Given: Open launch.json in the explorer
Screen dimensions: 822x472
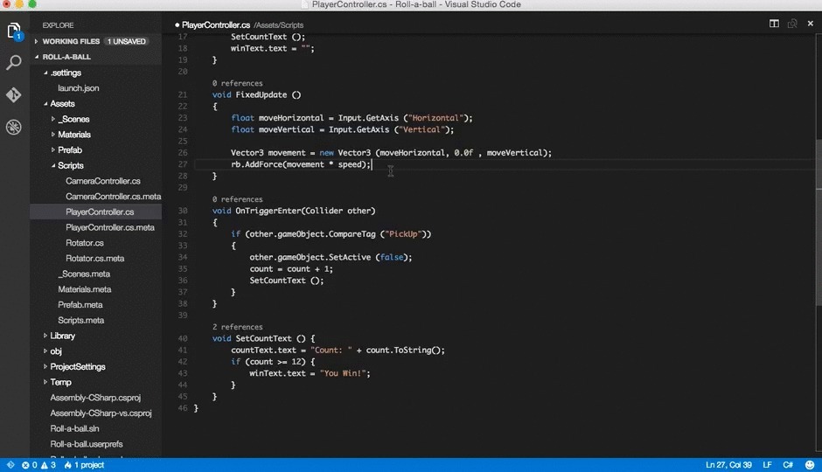Looking at the screenshot, I should coord(78,88).
